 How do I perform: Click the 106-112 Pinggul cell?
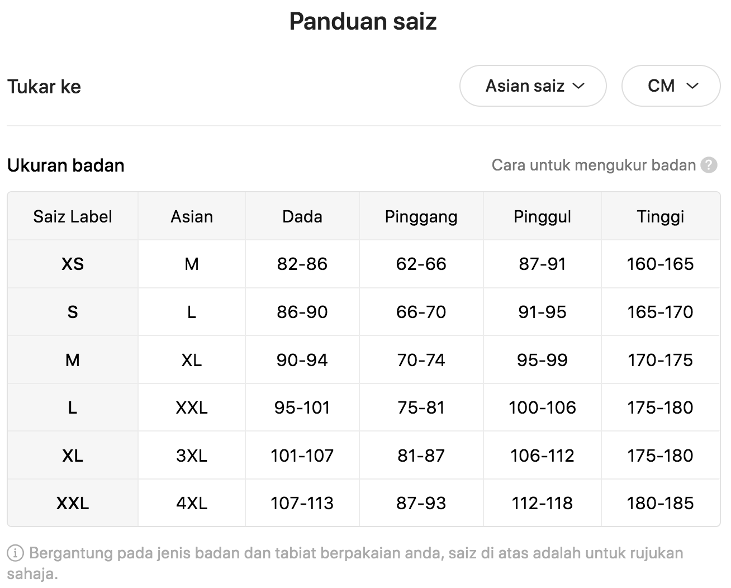pos(543,456)
